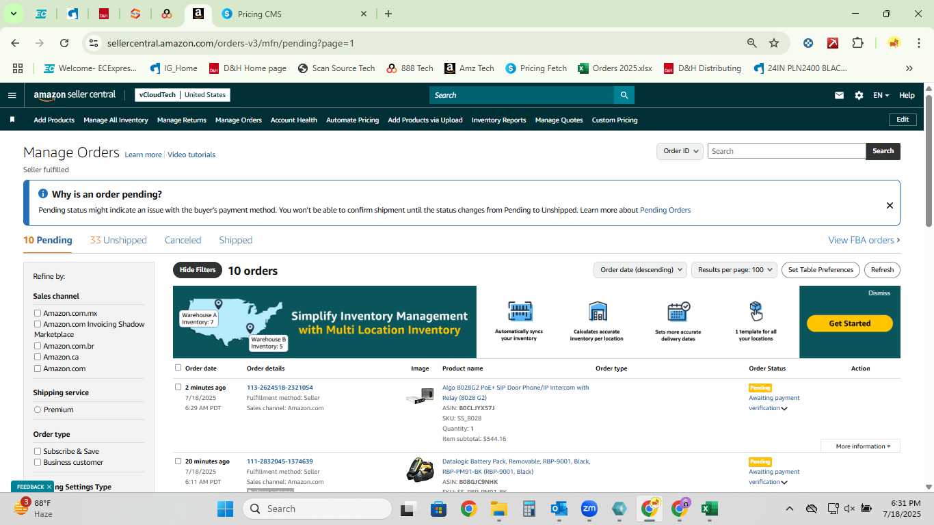
Task: Click the site information icon in address bar
Action: (94, 43)
